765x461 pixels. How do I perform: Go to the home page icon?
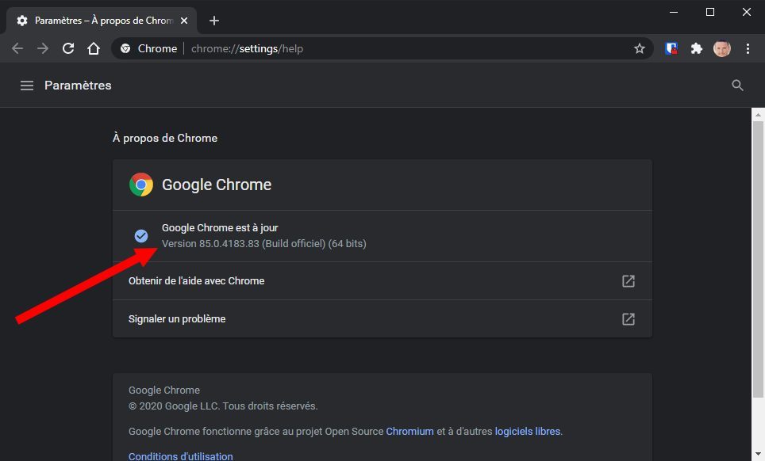[94, 48]
